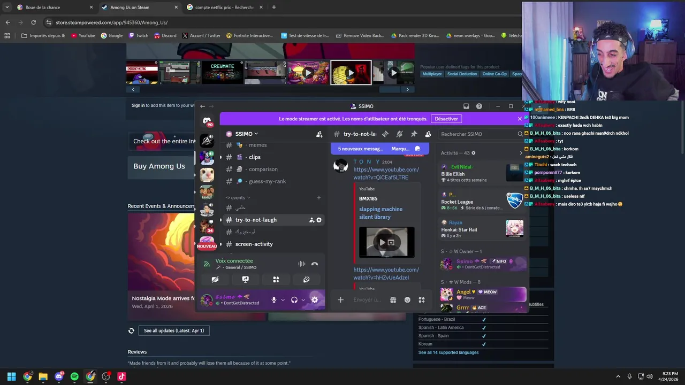Toggle noise suppression waveform icon
685x385 pixels.
tap(302, 264)
